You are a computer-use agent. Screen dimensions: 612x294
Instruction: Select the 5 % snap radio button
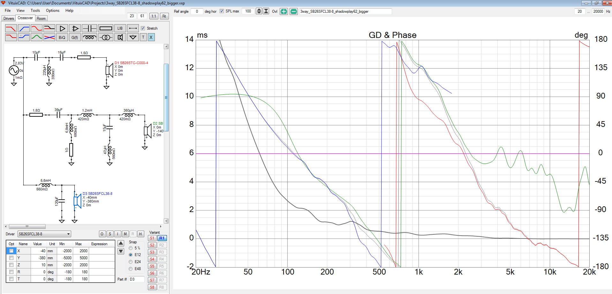click(x=131, y=248)
